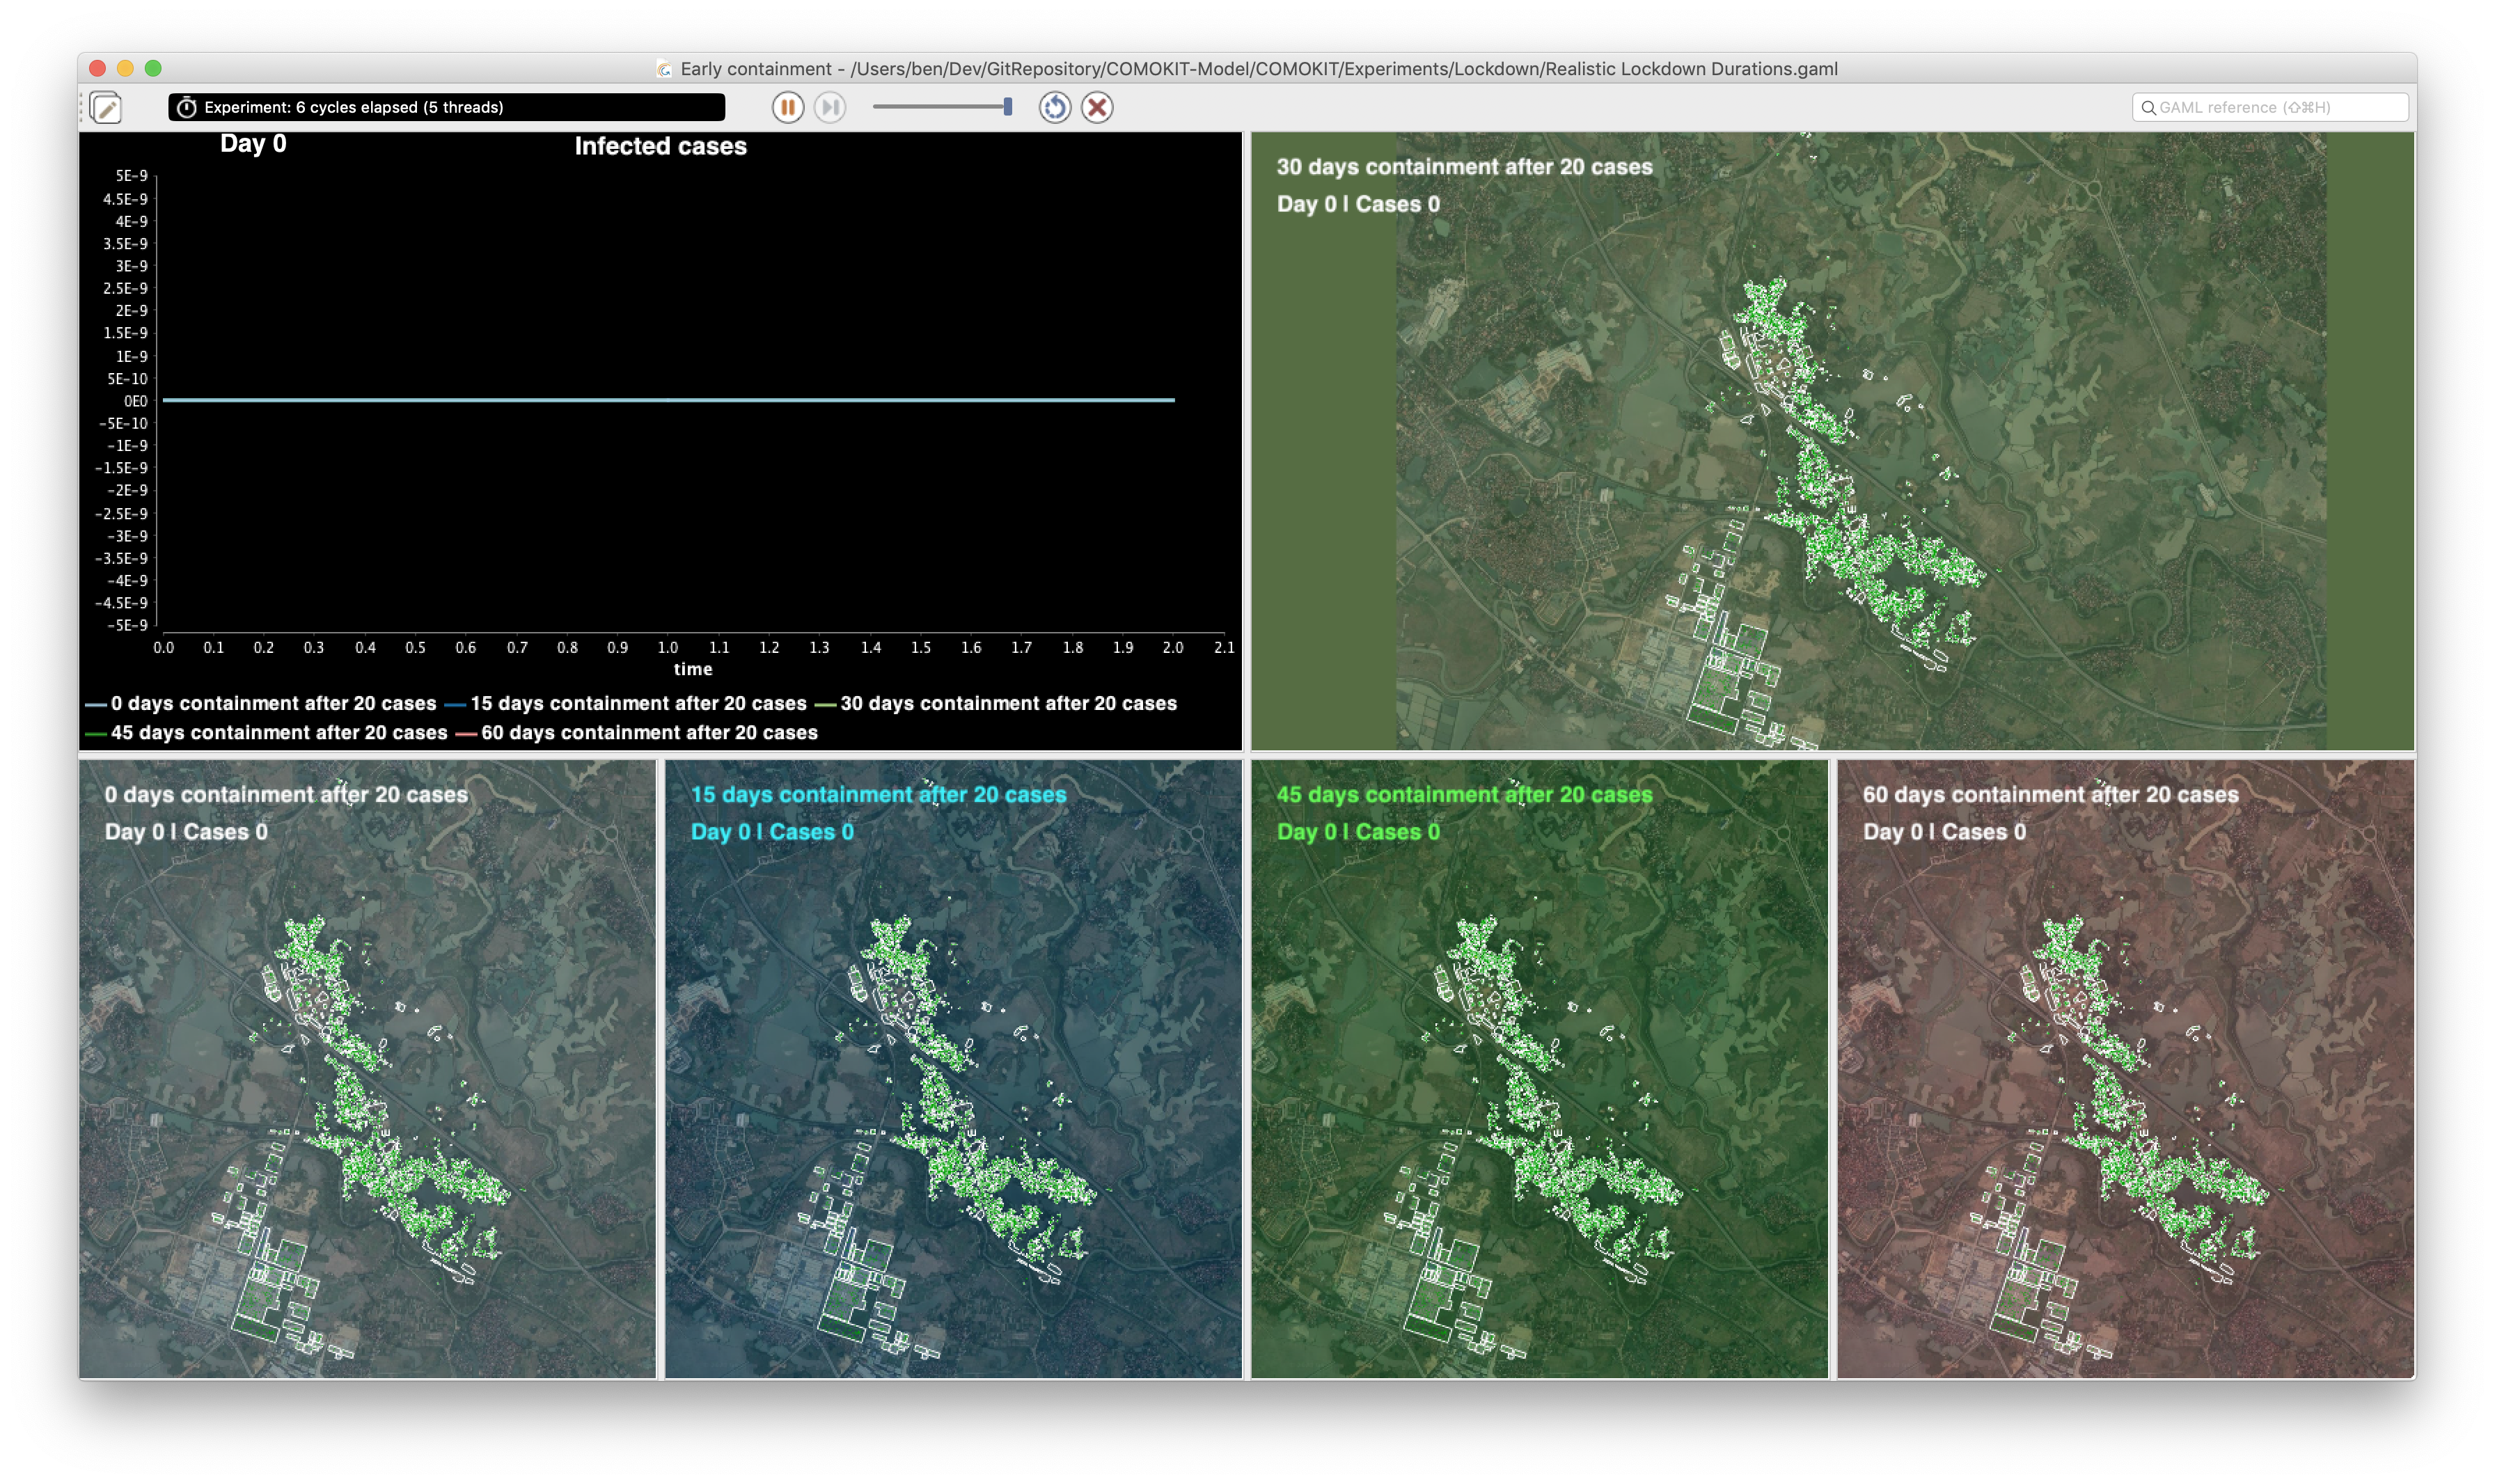The image size is (2495, 1484).
Task: Click the window title file path text
Action: 1343,68
